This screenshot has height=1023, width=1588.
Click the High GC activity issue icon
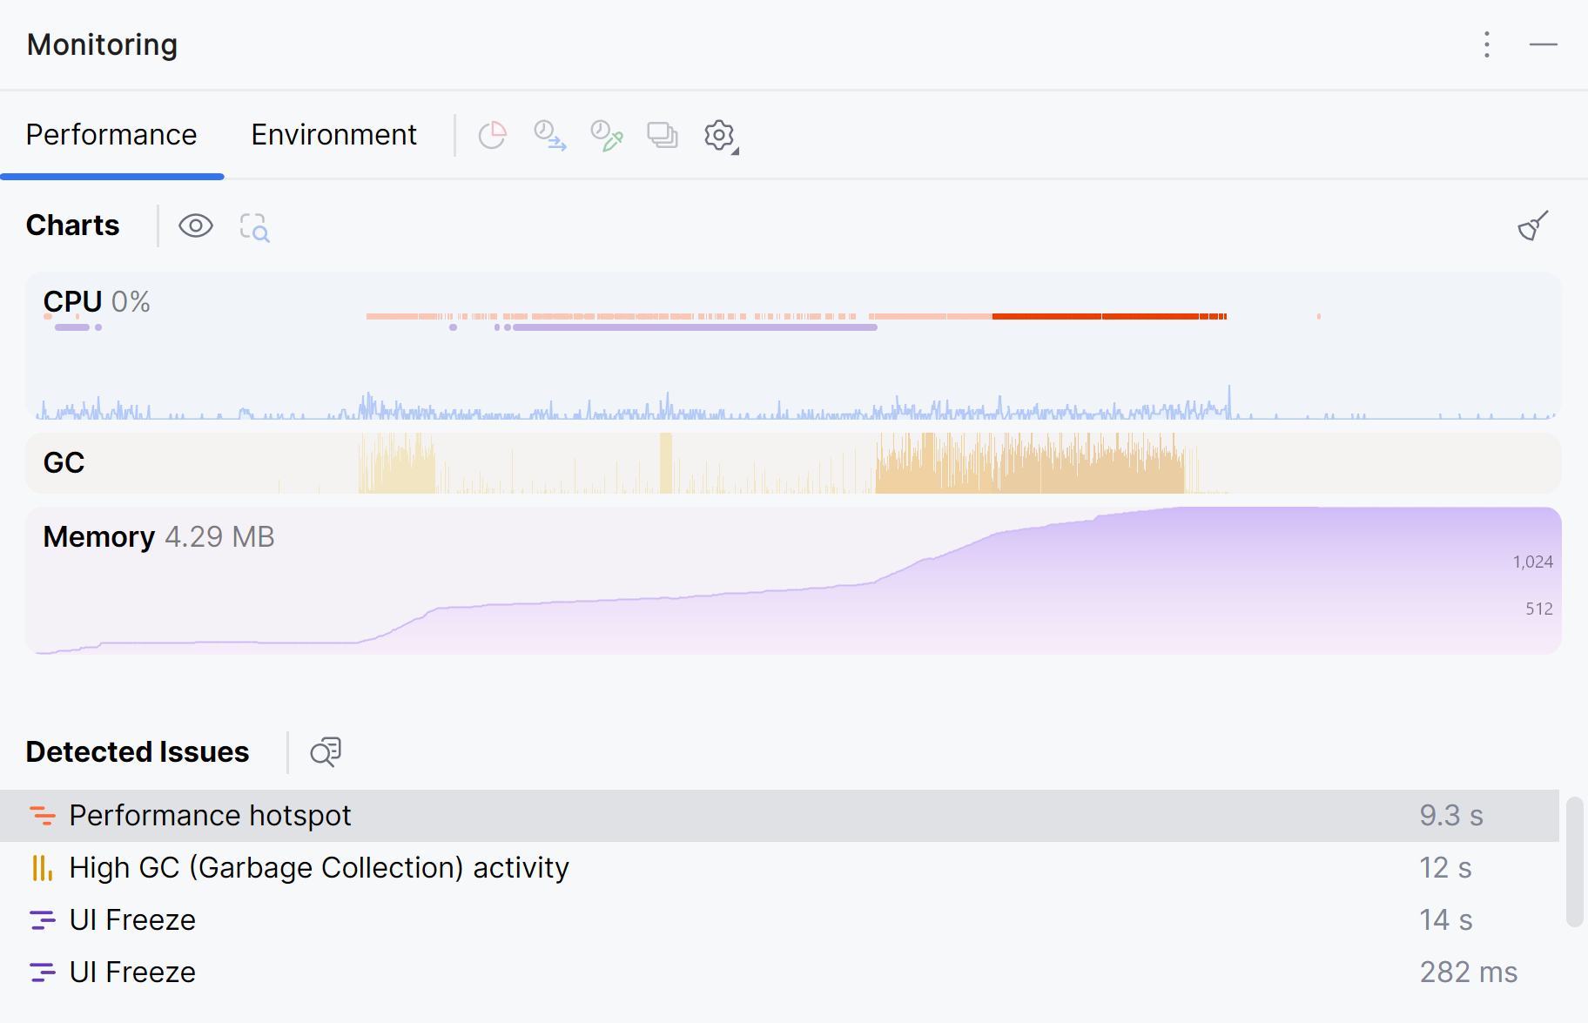click(x=43, y=867)
